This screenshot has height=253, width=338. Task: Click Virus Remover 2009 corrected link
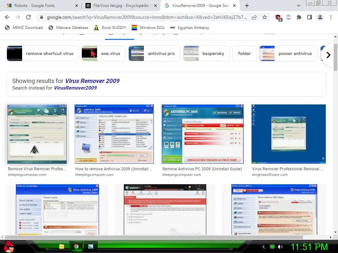click(92, 81)
